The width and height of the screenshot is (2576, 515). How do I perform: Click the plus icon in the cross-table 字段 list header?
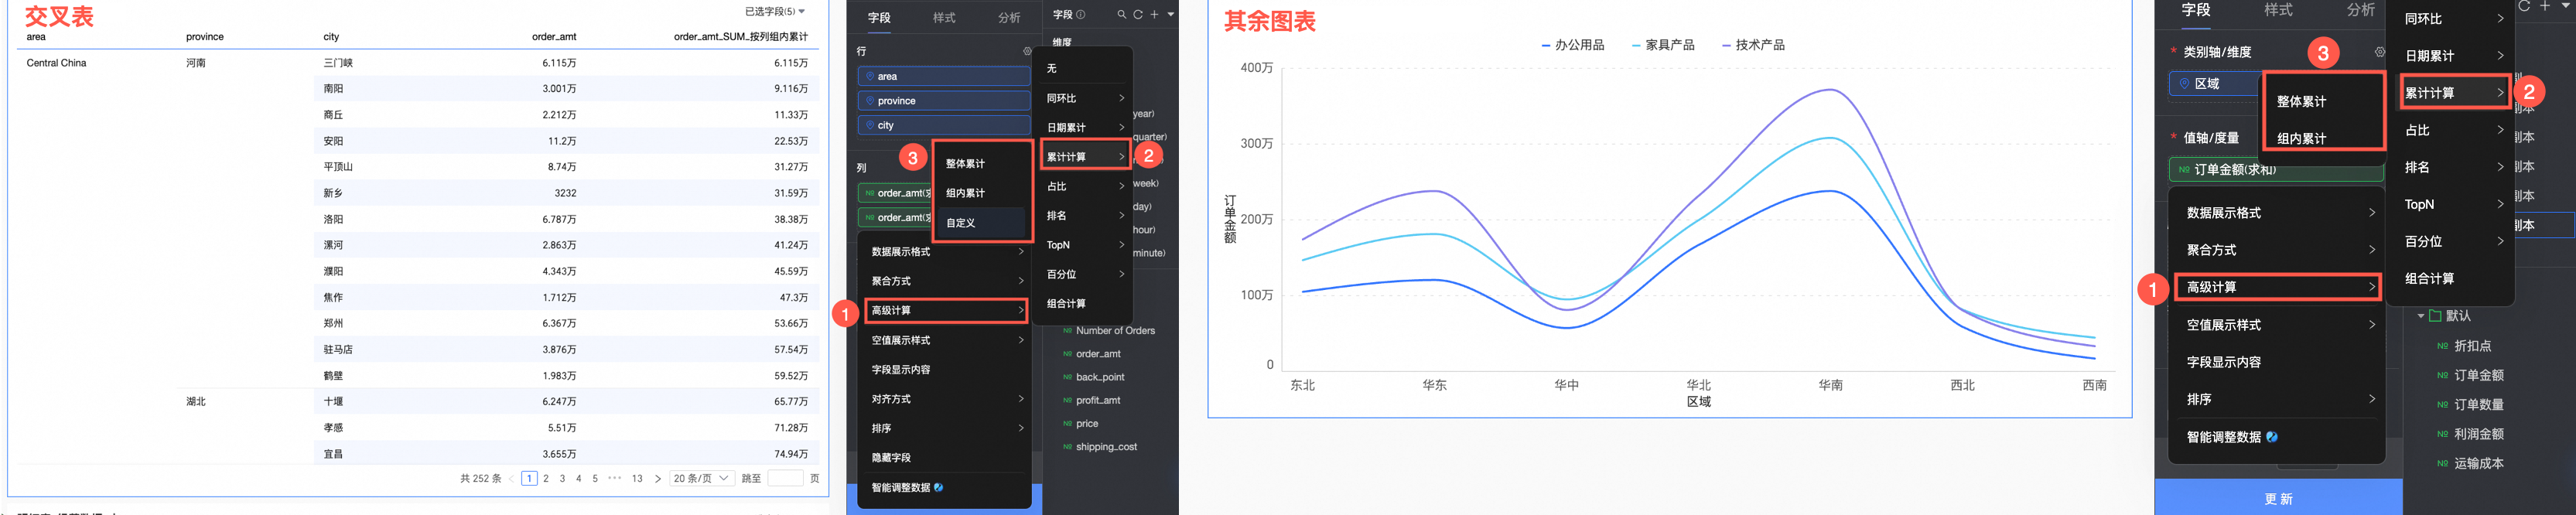click(1154, 14)
